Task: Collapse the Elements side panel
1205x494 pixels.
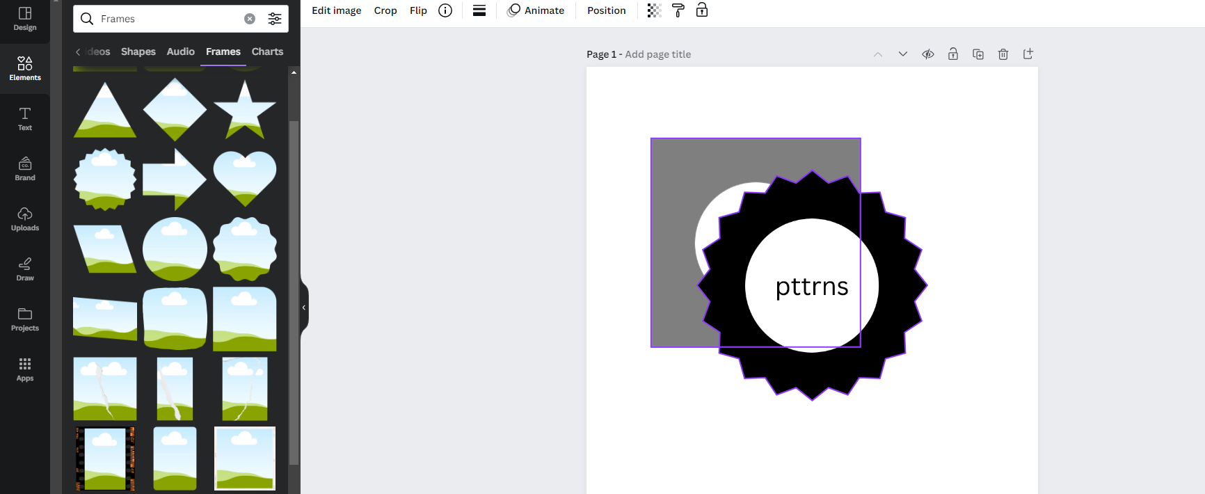Action: click(x=304, y=308)
